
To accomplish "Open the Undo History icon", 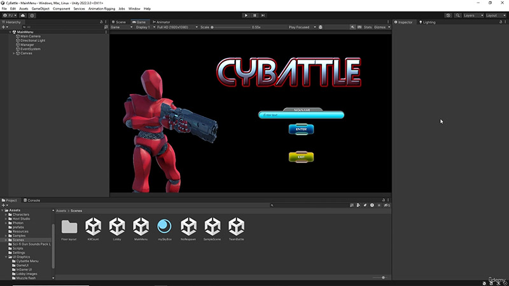I will (x=448, y=15).
